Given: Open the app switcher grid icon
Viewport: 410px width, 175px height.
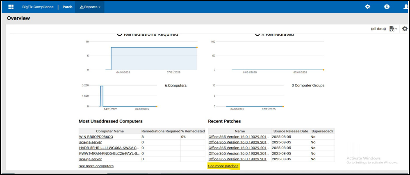Looking at the screenshot, I should [x=11, y=7].
